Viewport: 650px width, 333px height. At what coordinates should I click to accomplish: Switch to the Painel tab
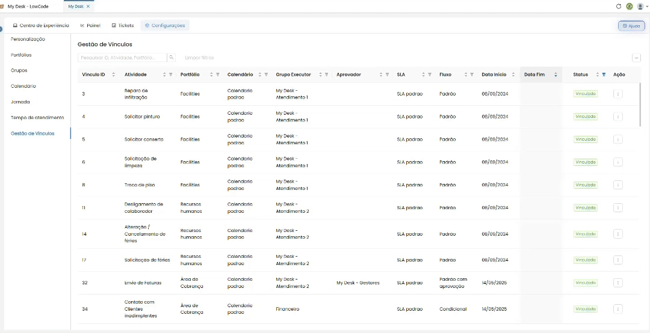[90, 25]
